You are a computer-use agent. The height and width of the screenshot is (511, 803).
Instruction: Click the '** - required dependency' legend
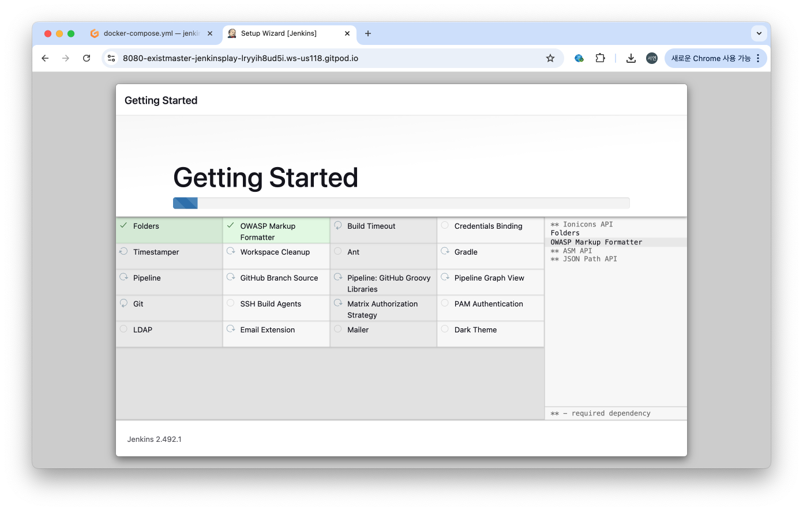(601, 413)
